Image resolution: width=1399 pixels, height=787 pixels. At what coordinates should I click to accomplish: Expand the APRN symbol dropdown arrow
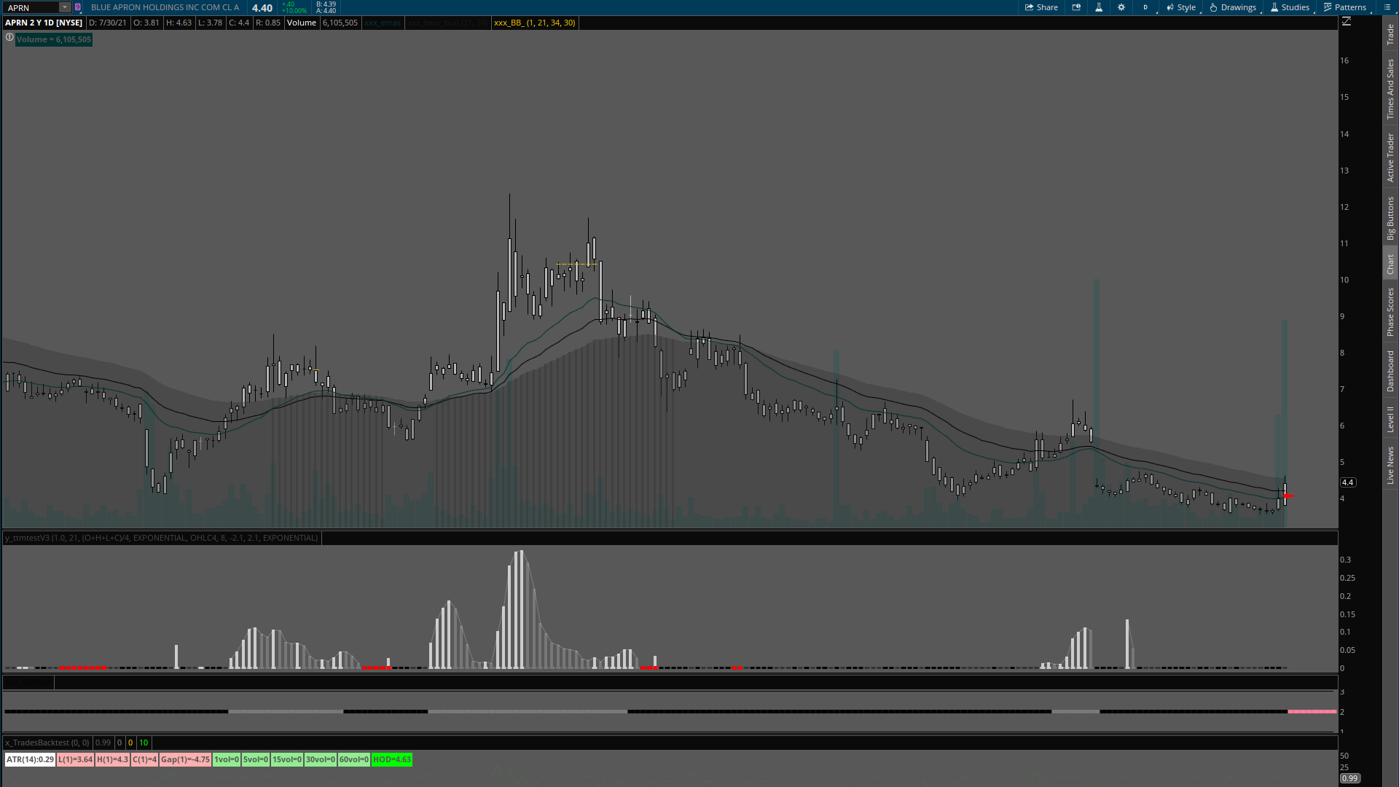65,7
